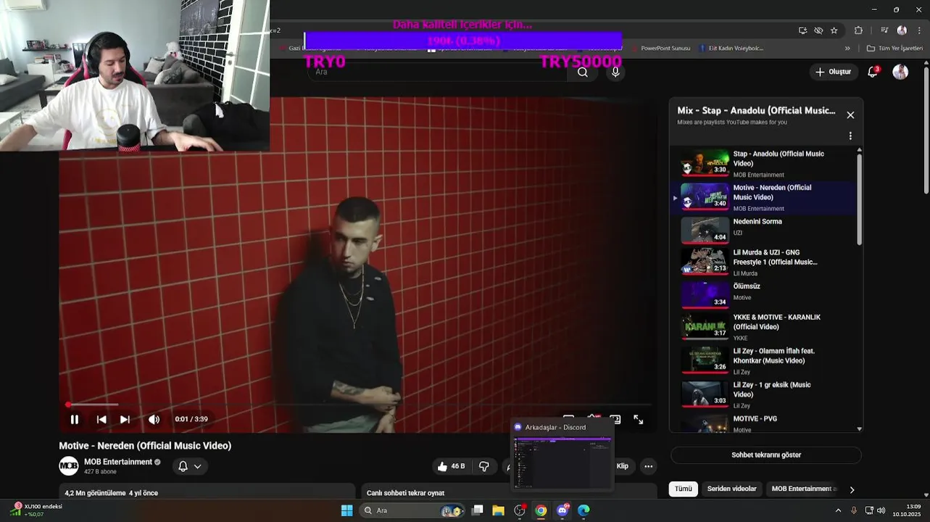This screenshot has height=522, width=930.
Task: Open the MOB Entertainment channel avatar
Action: click(69, 465)
